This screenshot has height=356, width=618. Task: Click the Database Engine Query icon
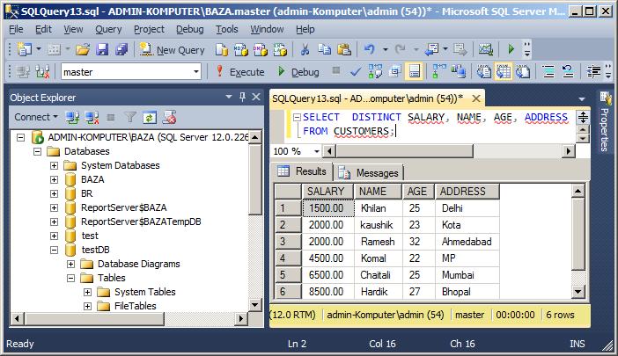[x=222, y=49]
